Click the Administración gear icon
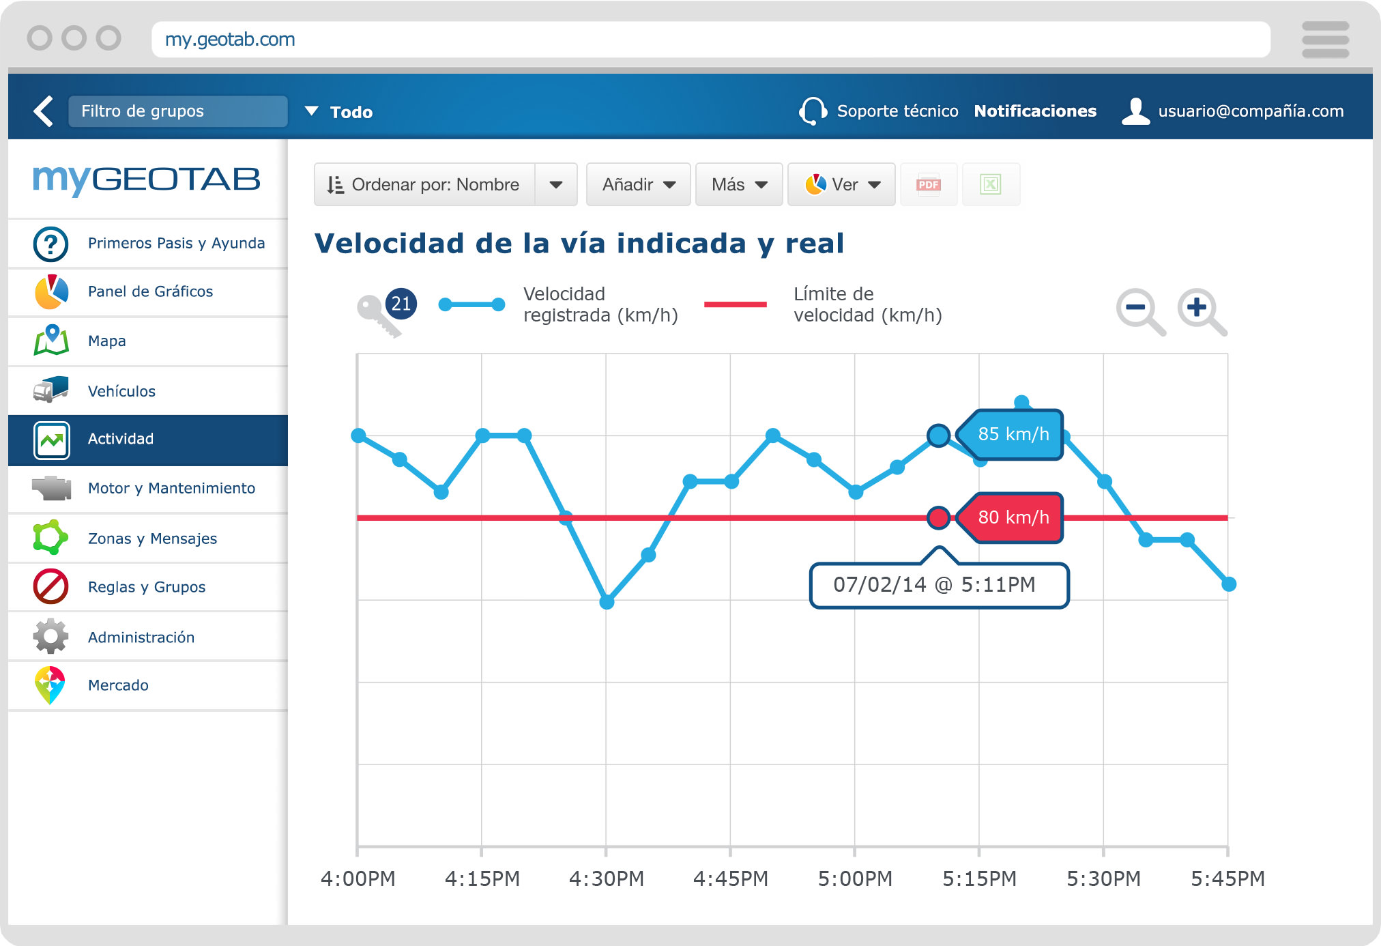 pos(50,636)
